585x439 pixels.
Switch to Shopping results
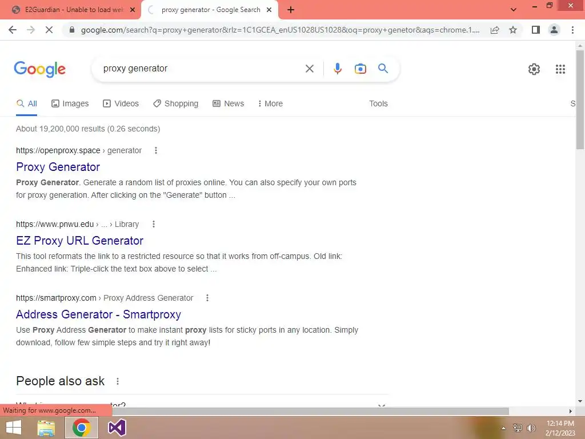tap(176, 103)
